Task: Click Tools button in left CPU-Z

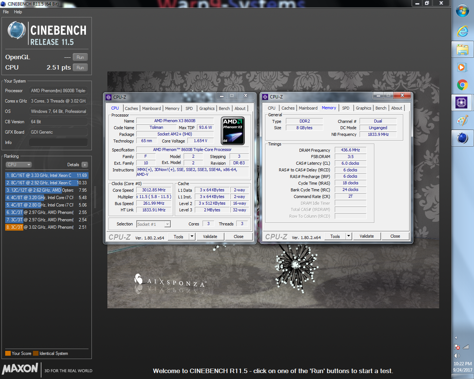Action: coord(178,237)
